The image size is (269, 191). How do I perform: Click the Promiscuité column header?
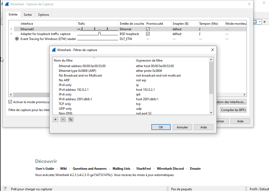pyautogui.click(x=158, y=24)
